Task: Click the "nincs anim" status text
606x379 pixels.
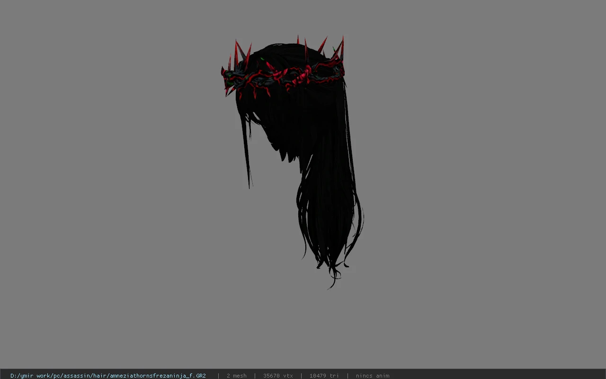Action: click(373, 376)
